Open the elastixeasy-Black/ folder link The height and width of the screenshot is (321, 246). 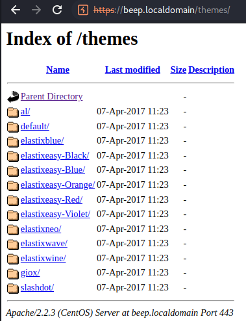[x=55, y=156]
